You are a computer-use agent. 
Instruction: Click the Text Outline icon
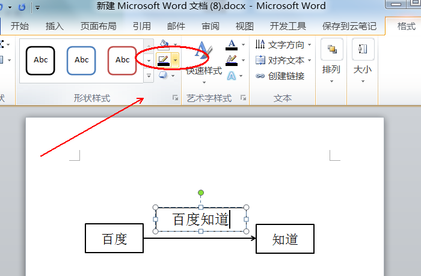(x=232, y=60)
